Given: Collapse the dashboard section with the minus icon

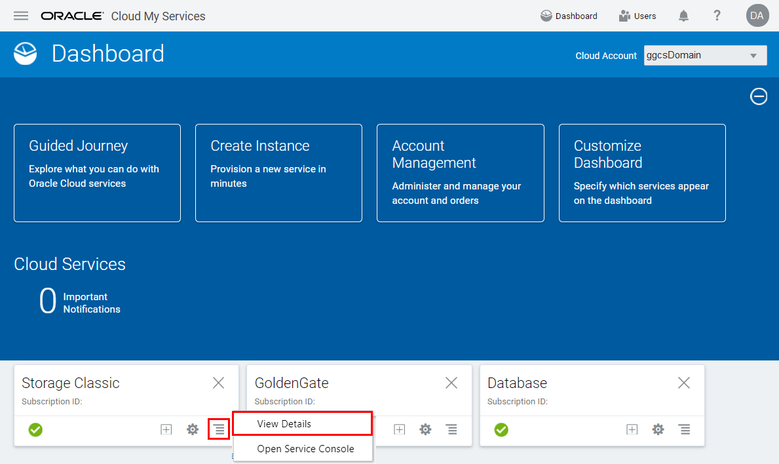Looking at the screenshot, I should point(758,96).
